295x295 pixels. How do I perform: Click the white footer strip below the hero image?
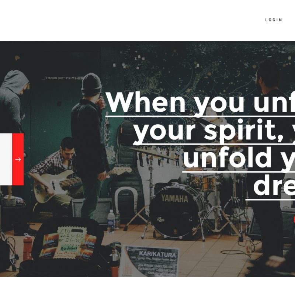point(147,286)
